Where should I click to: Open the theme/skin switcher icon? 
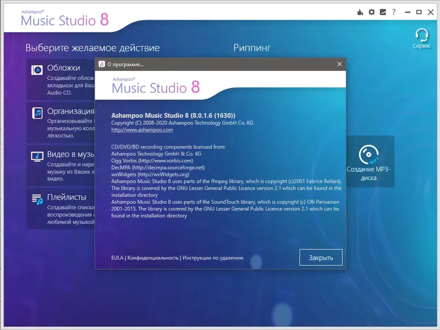(x=383, y=11)
